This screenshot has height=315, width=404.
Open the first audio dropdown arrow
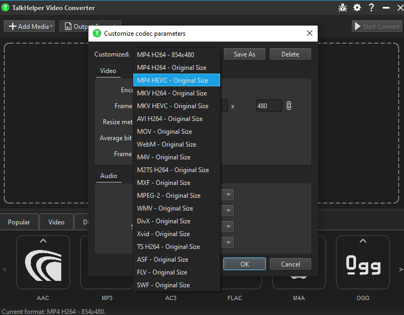coord(228,195)
